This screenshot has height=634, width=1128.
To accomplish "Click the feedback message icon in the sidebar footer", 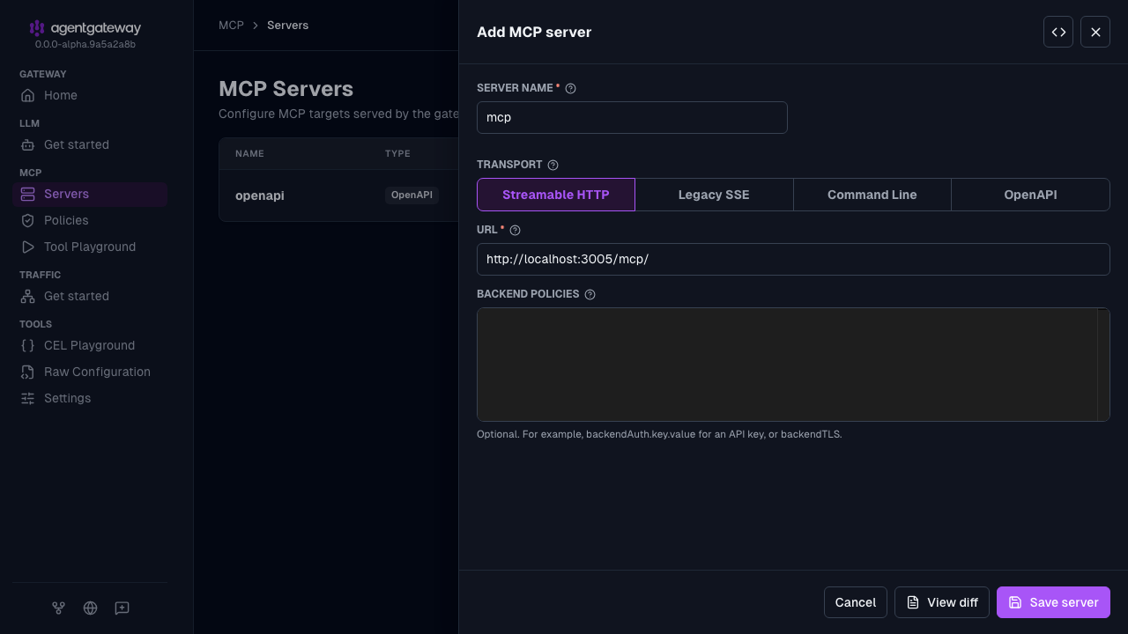I will (122, 608).
